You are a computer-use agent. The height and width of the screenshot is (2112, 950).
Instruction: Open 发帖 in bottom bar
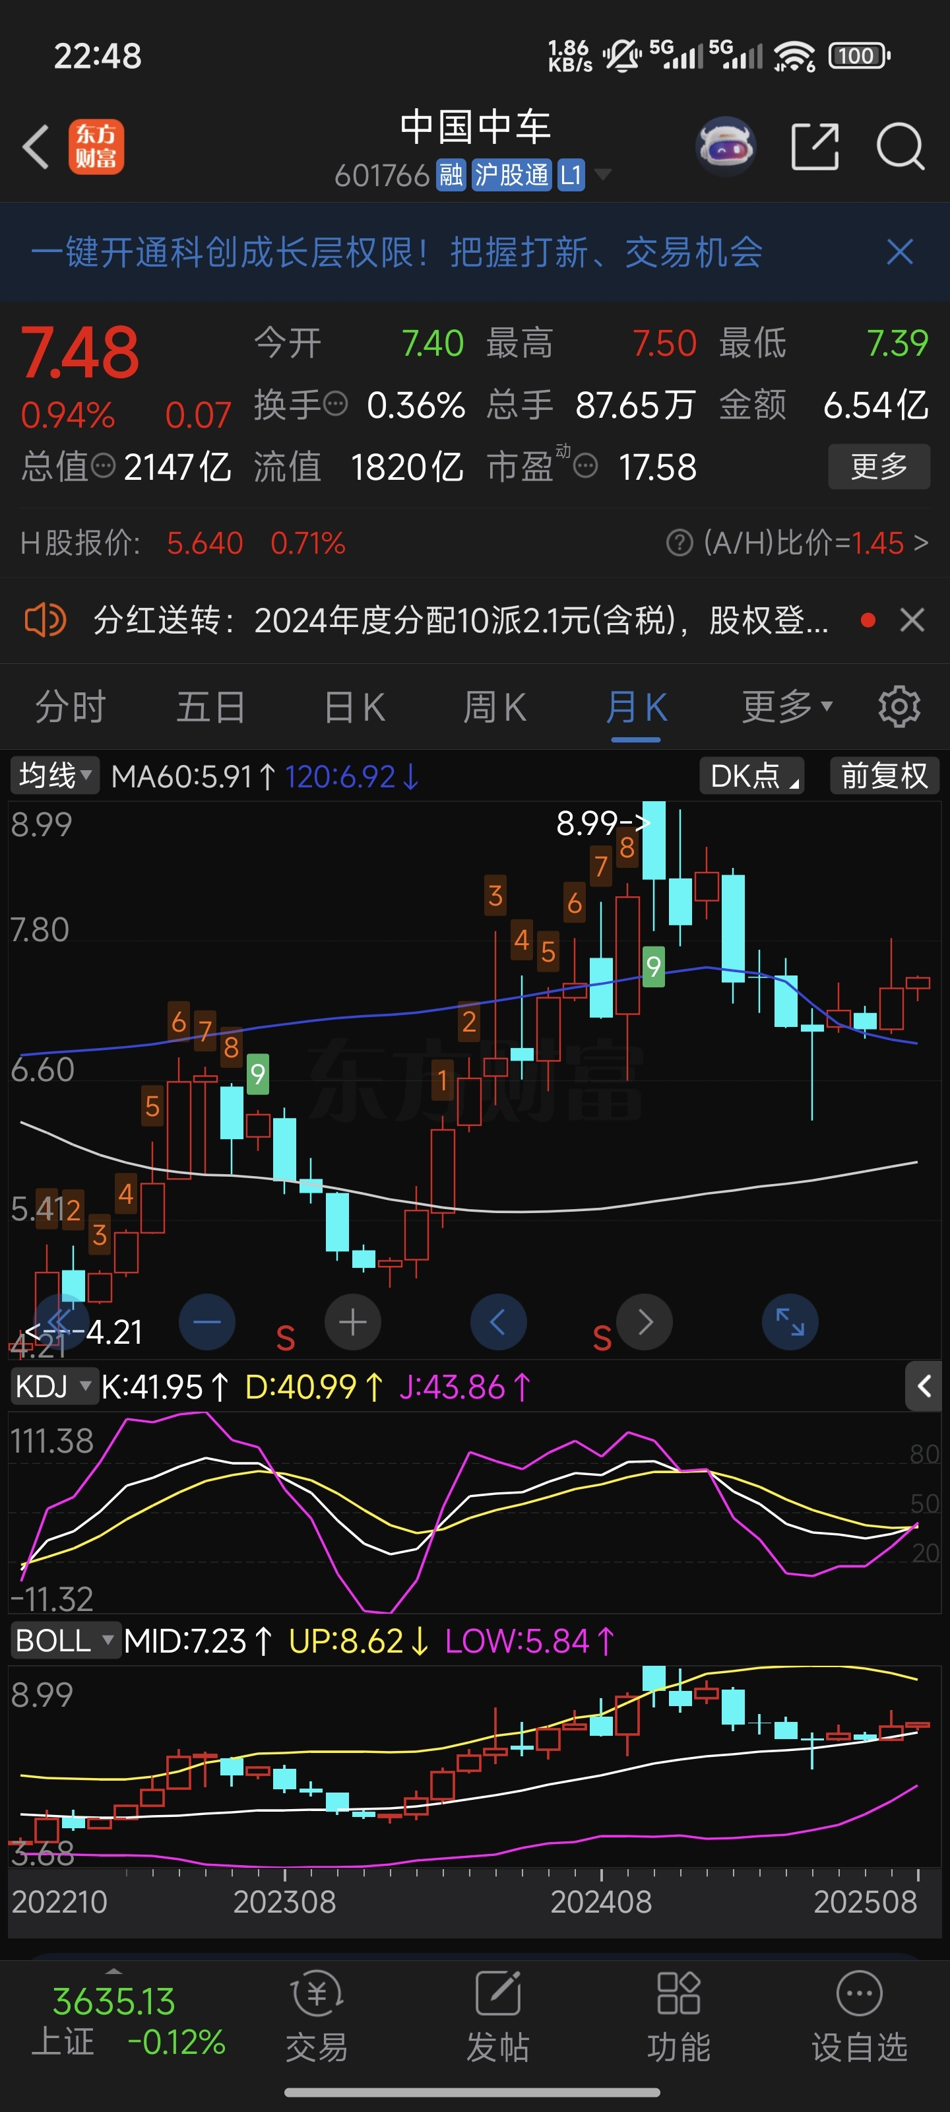[497, 2016]
